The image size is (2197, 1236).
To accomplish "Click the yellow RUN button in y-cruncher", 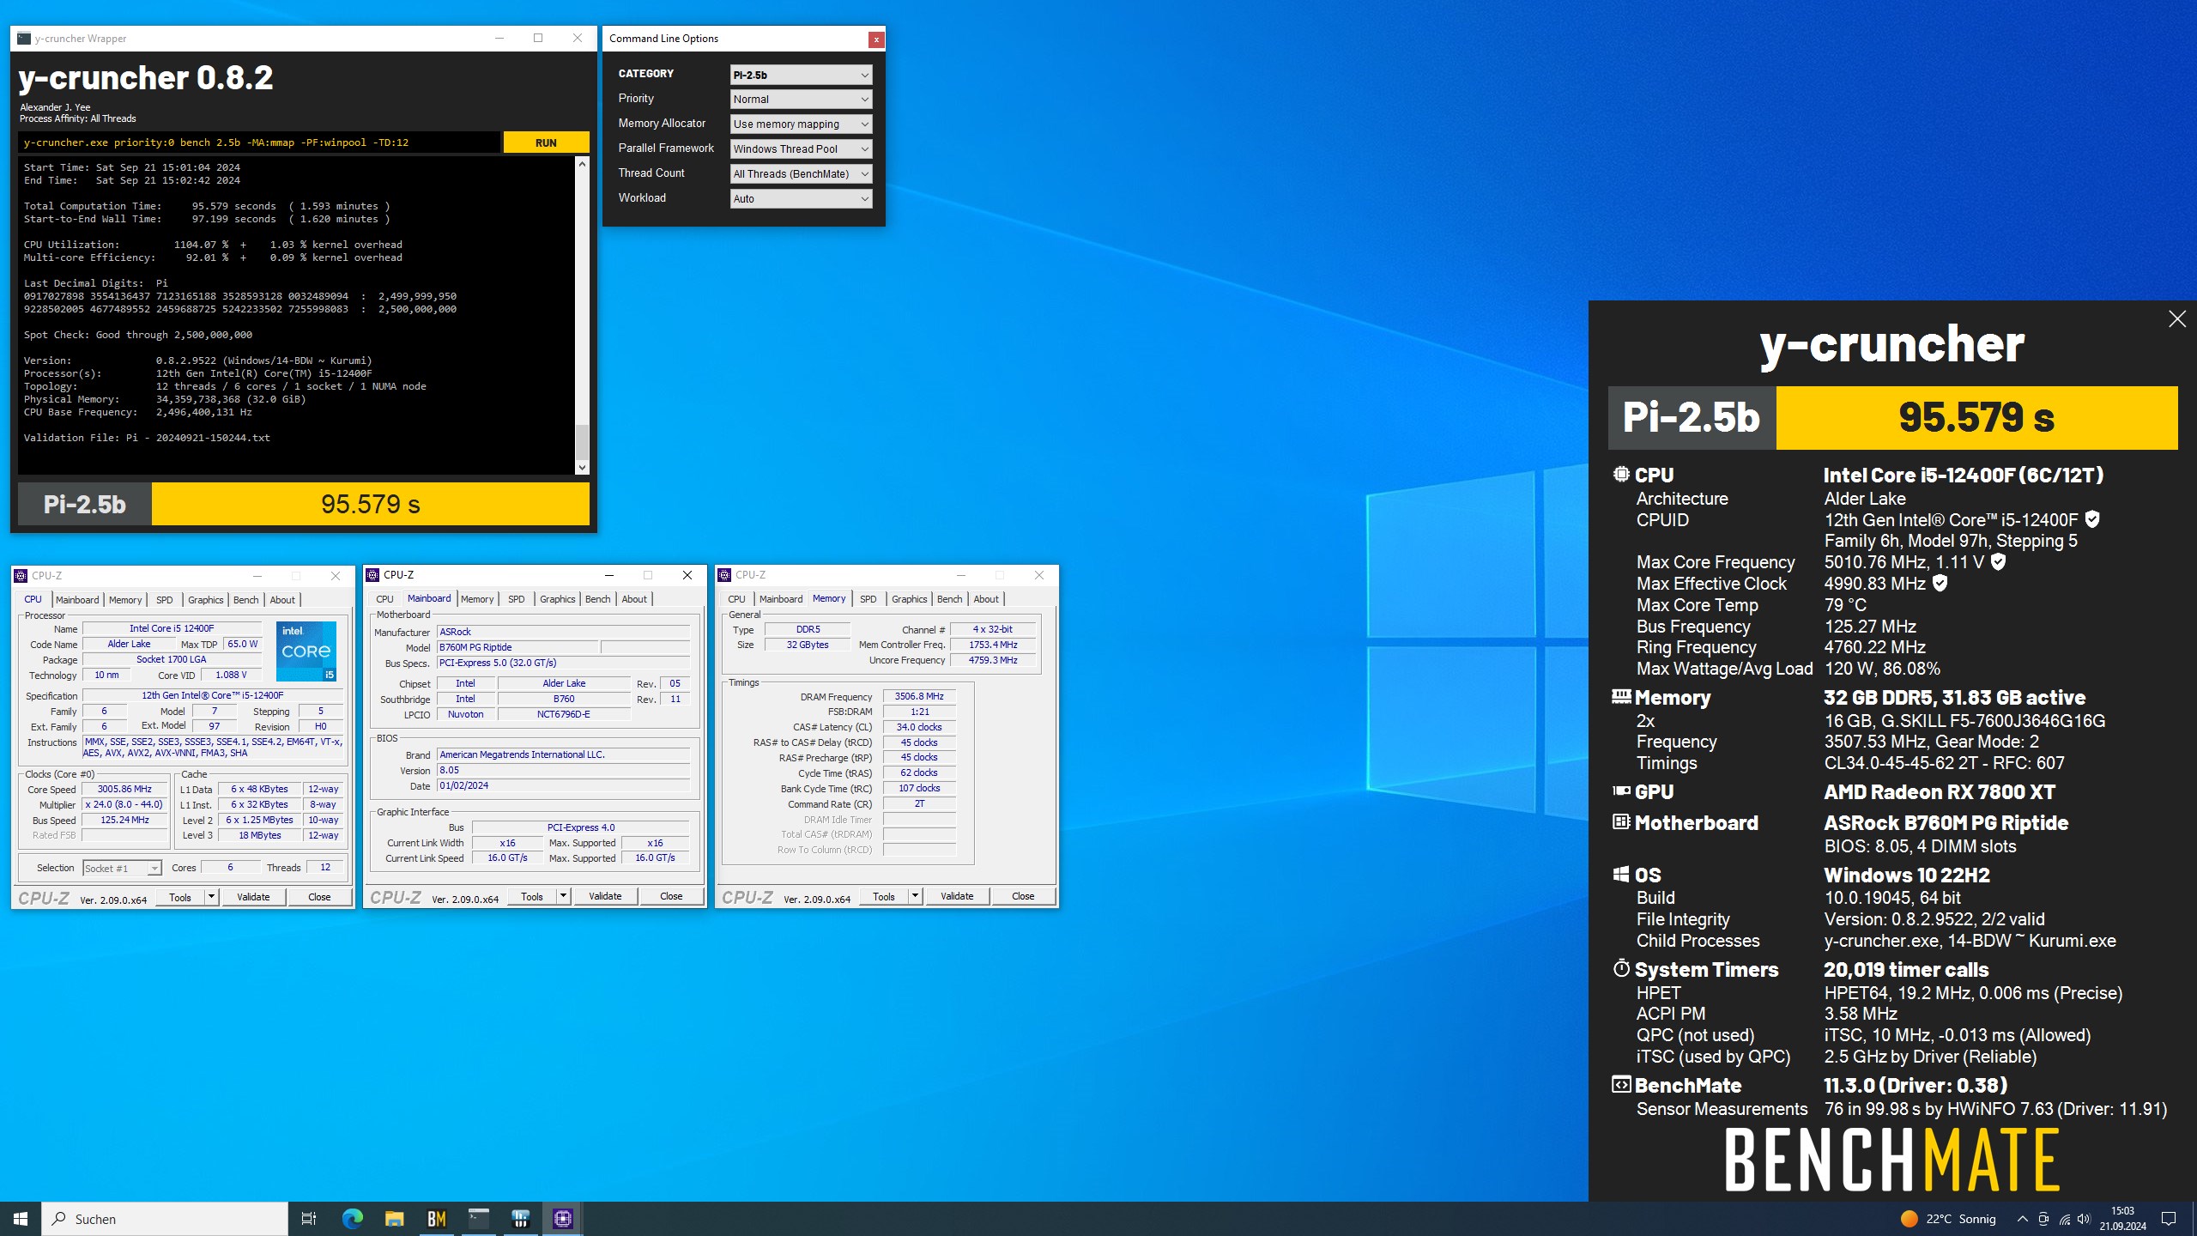I will coord(546,142).
